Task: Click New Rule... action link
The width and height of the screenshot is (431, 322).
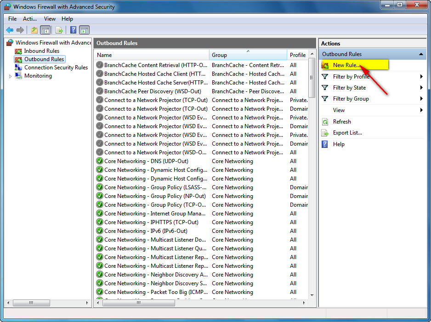Action: click(x=346, y=65)
